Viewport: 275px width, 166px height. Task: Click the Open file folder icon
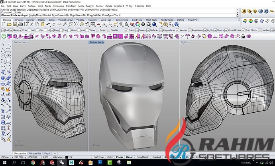pos(9,24)
